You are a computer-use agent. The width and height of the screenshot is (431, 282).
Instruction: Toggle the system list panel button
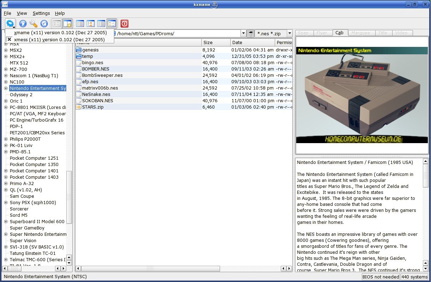click(x=56, y=24)
